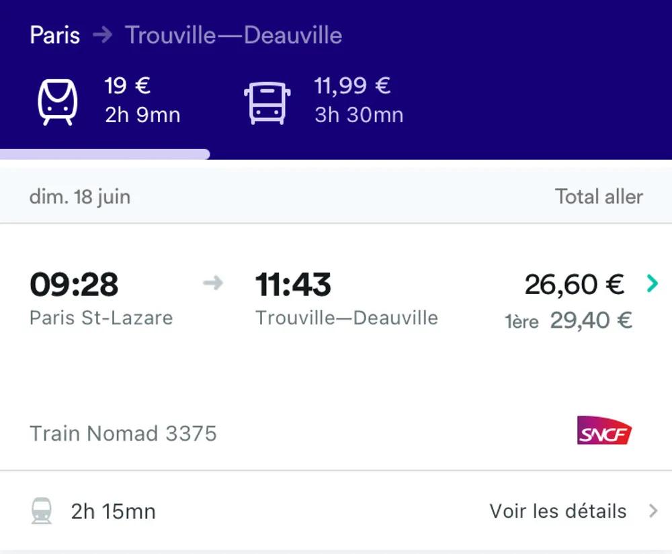
Task: Choose the 26,60 € second class fare
Action: tap(574, 284)
